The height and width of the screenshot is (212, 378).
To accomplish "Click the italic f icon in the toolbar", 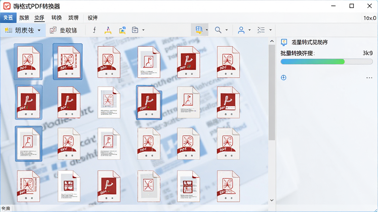I will point(94,30).
